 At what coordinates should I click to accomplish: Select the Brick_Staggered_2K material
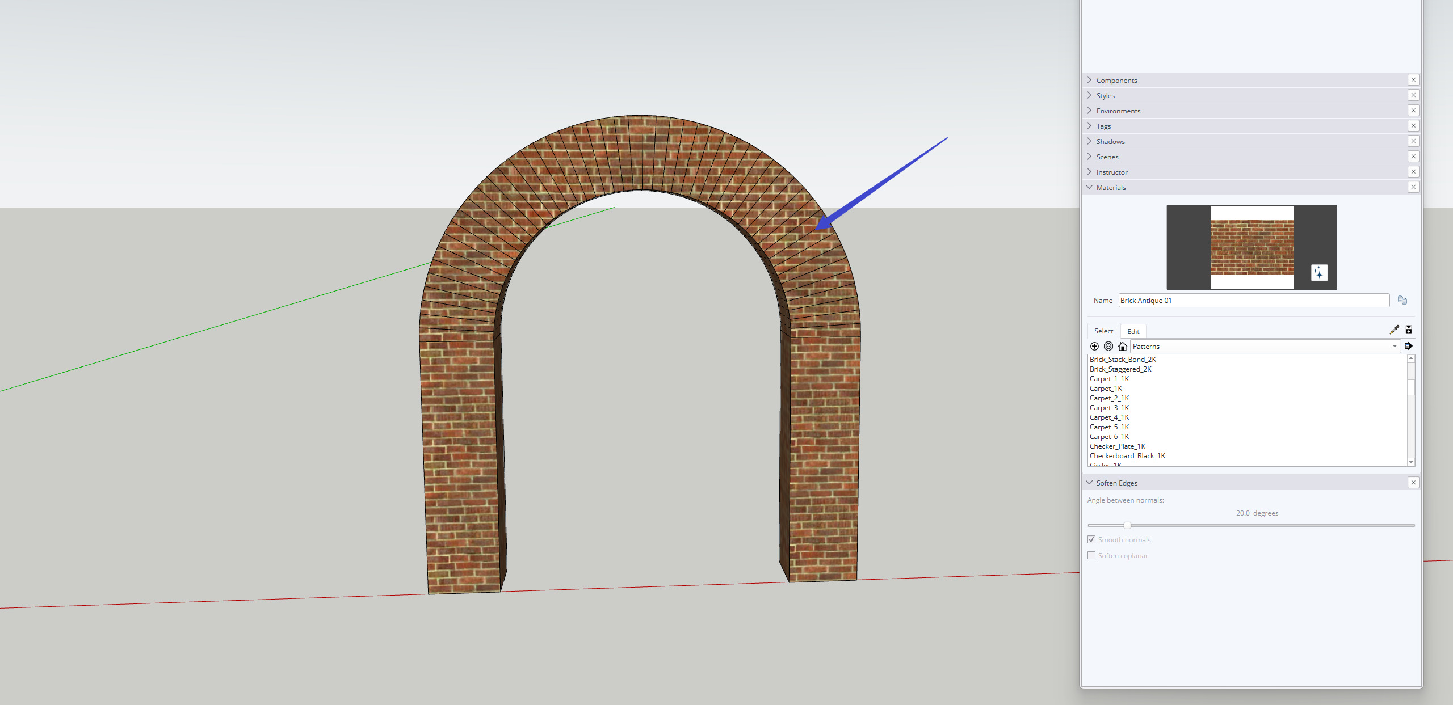tap(1120, 369)
